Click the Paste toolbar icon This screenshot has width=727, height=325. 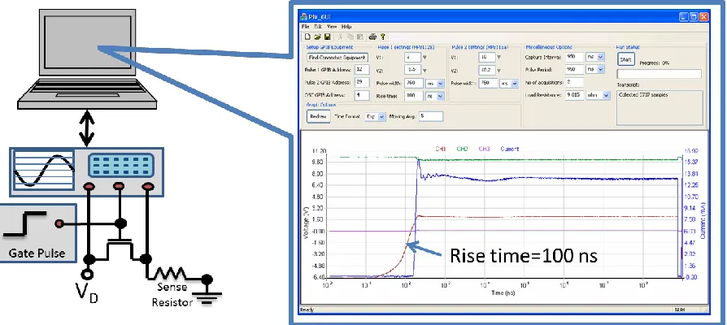pos(359,37)
